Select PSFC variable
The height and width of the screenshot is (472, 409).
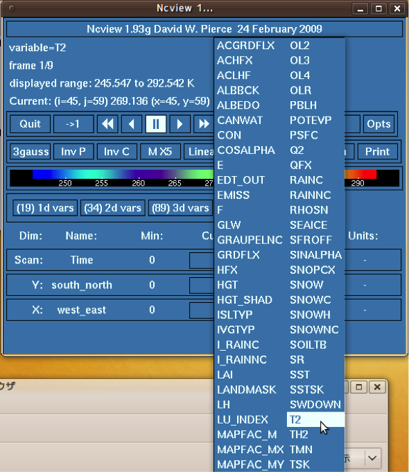pos(304,135)
